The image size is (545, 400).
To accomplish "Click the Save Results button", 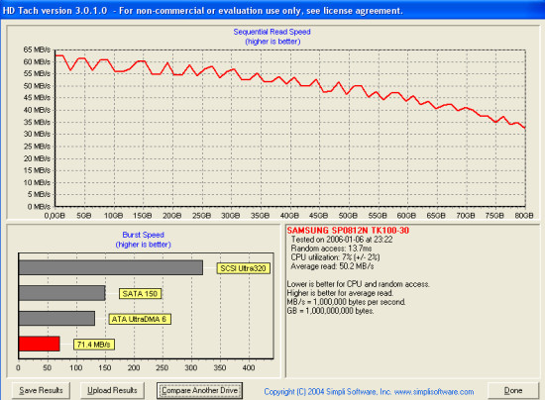I will click(41, 391).
